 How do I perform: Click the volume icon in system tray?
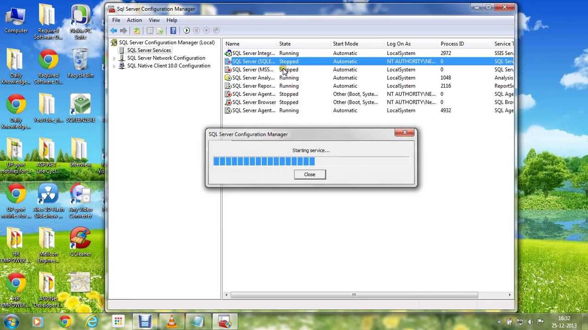point(530,322)
